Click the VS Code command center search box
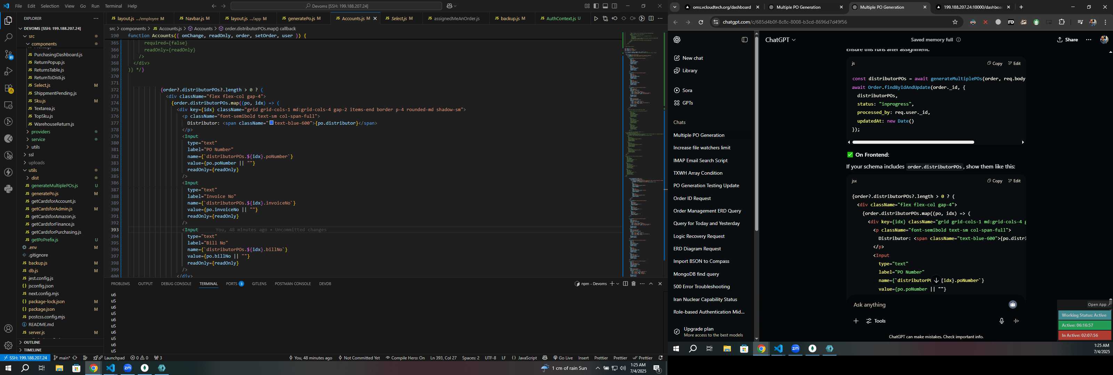1113x375 pixels. 336,6
